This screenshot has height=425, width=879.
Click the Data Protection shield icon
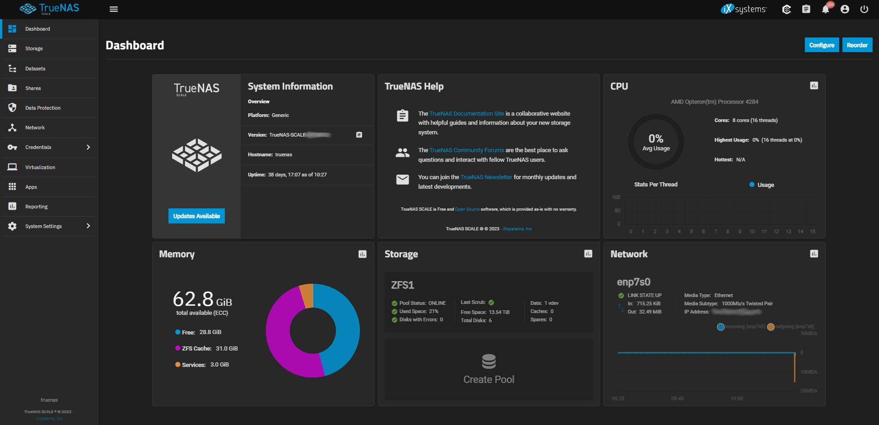pyautogui.click(x=12, y=108)
